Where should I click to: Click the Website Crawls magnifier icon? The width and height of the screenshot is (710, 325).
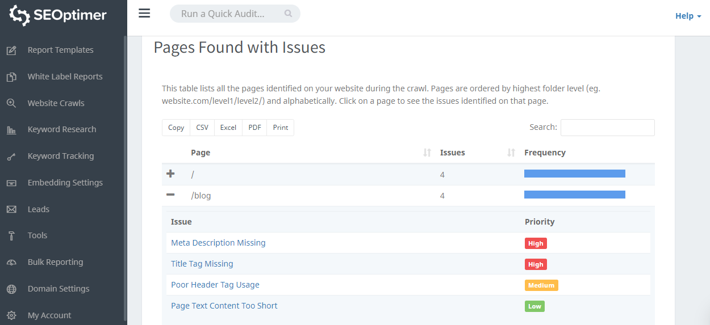pyautogui.click(x=11, y=103)
